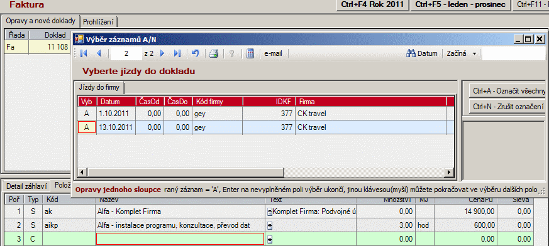Click Datum column header in grid
Viewport: 549px width, 246px height.
pyautogui.click(x=116, y=102)
